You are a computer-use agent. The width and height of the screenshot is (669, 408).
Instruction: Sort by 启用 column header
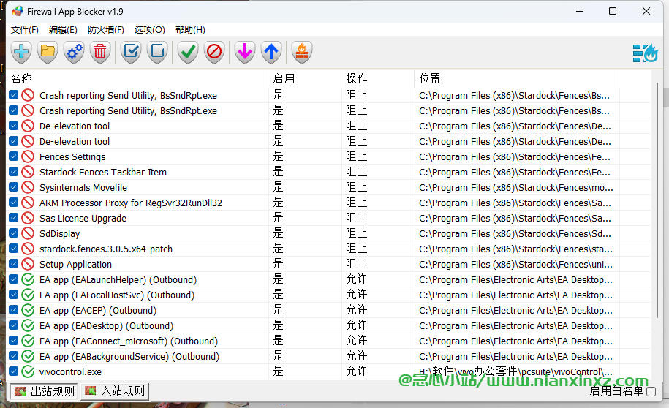click(305, 78)
